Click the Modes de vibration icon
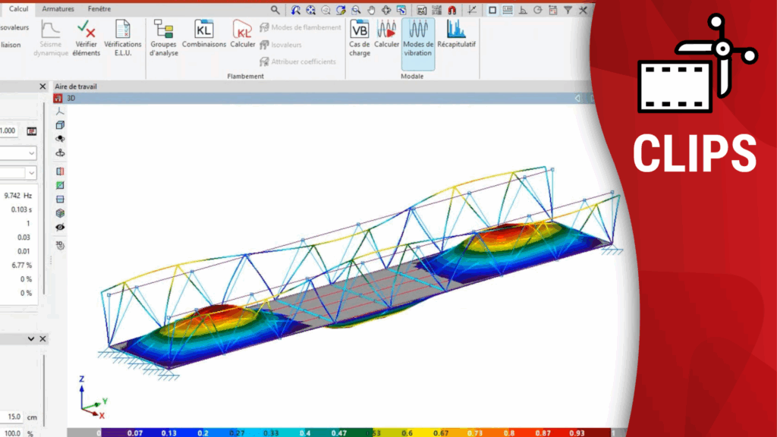 pos(417,38)
